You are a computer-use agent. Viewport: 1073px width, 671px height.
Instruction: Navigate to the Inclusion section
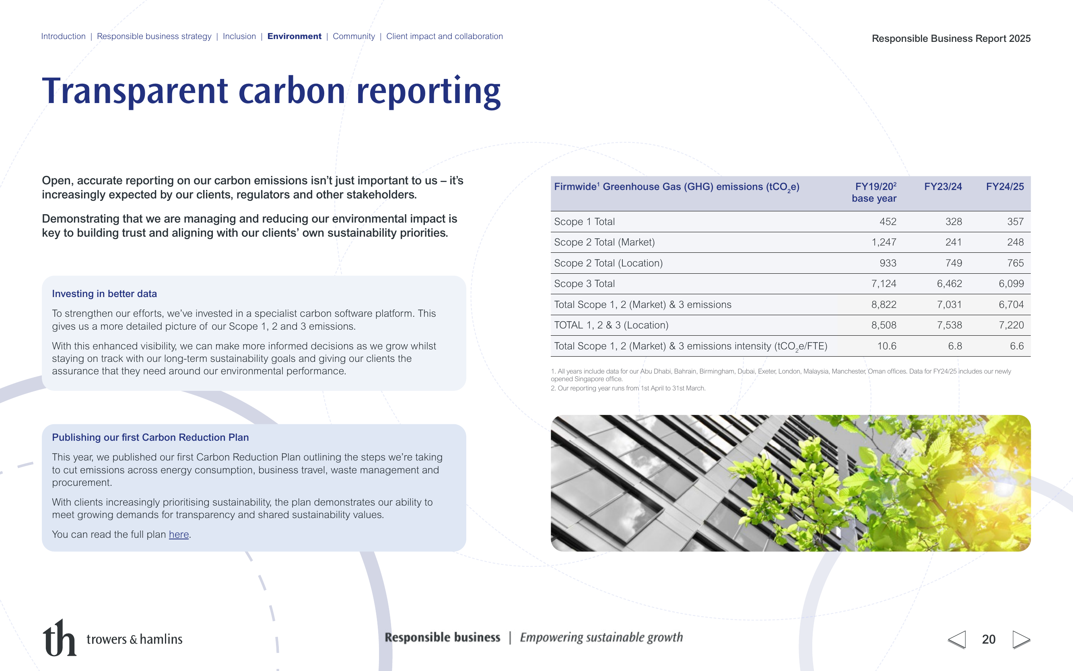239,36
